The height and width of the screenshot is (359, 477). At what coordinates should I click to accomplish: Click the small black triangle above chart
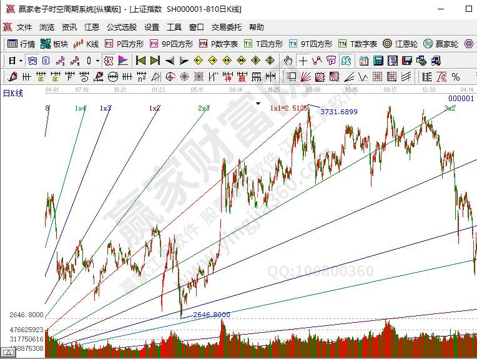(258, 104)
